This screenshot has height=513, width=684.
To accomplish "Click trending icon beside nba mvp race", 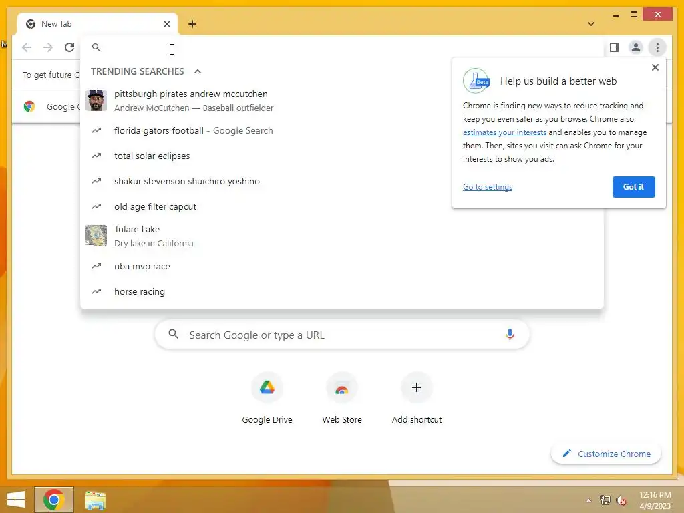I will point(96,266).
